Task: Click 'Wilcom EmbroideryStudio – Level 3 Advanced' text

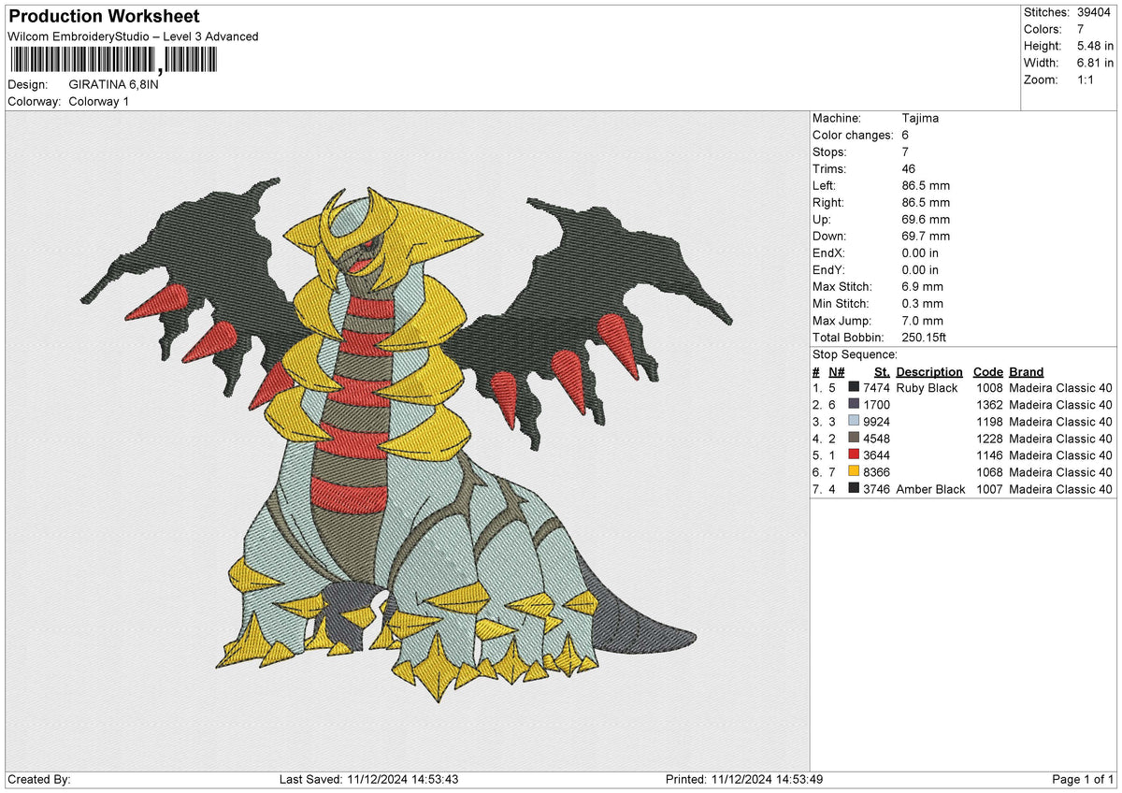Action: [x=133, y=36]
